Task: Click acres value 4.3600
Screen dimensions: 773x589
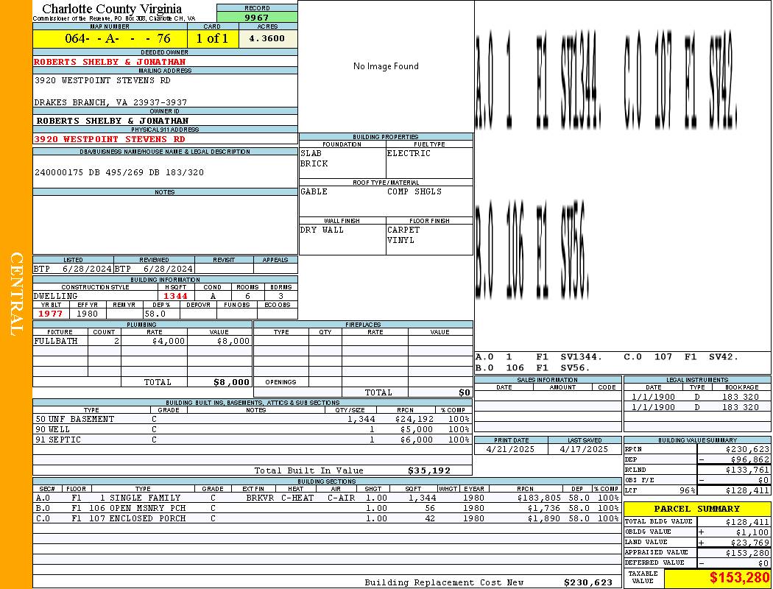Action: tap(267, 38)
